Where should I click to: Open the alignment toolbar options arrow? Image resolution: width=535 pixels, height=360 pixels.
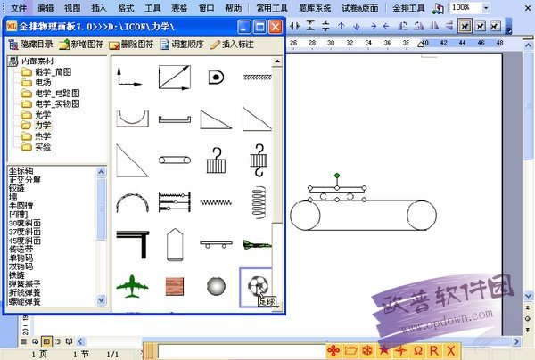click(x=508, y=26)
